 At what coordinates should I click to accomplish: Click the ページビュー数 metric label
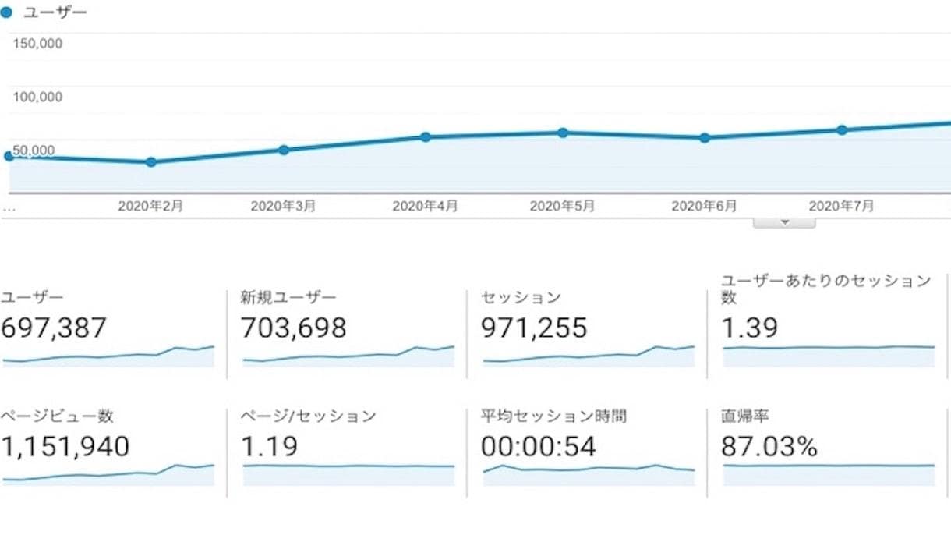58,416
